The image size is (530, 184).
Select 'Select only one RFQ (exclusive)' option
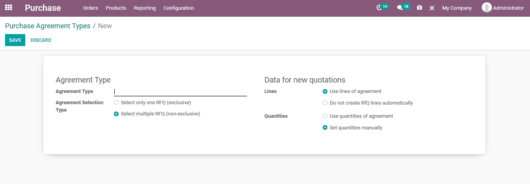point(116,103)
